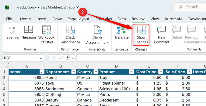Screen dimensions: 206x106
Task: Expand the Check Accessibility dropdown arrow
Action: click(x=107, y=42)
